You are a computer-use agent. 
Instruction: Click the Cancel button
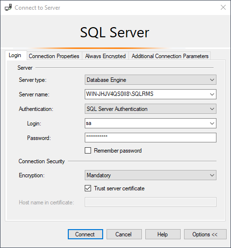coord(124,234)
